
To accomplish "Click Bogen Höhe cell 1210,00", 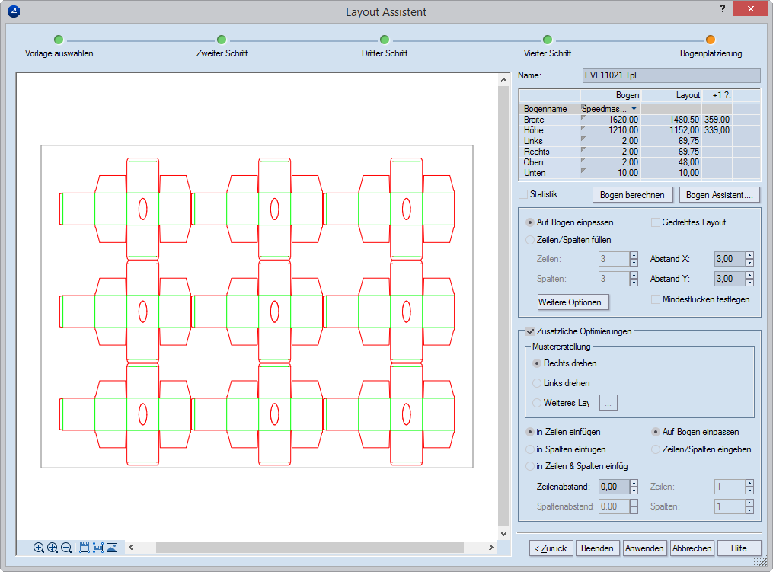I will pyautogui.click(x=610, y=130).
